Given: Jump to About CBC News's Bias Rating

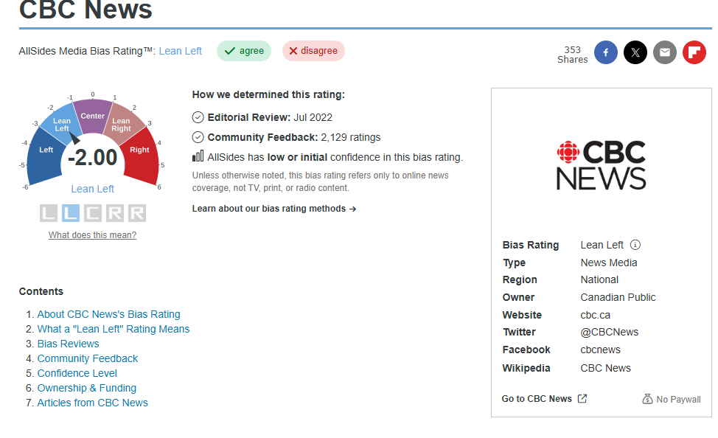Looking at the screenshot, I should pyautogui.click(x=108, y=314).
